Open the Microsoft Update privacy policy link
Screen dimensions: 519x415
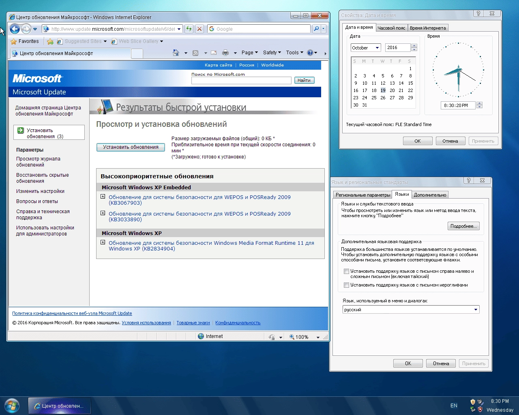tap(72, 313)
